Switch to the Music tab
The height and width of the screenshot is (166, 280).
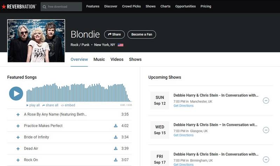click(x=99, y=59)
